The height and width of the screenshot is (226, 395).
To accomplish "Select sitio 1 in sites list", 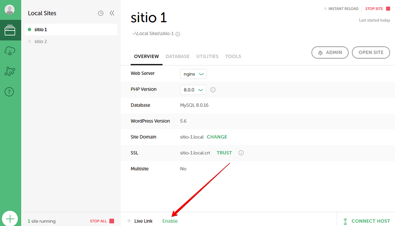I will coord(71,29).
